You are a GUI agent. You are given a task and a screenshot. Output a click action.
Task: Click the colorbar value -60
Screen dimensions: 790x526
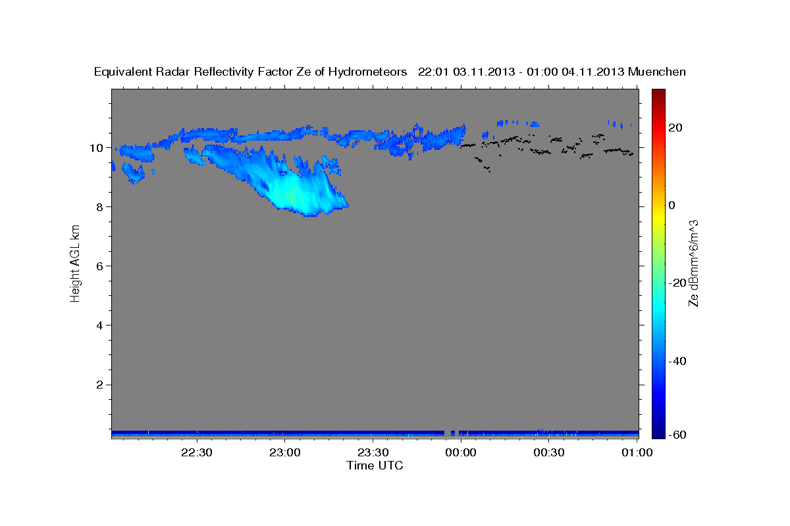[x=677, y=435]
